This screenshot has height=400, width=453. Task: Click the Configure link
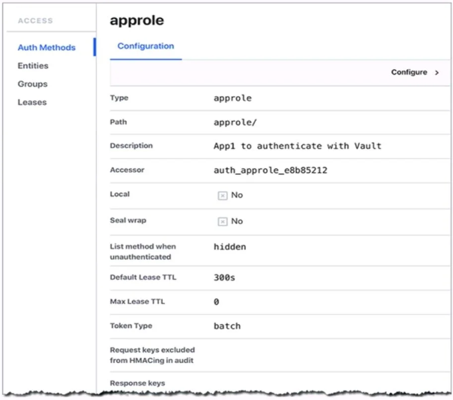click(409, 72)
